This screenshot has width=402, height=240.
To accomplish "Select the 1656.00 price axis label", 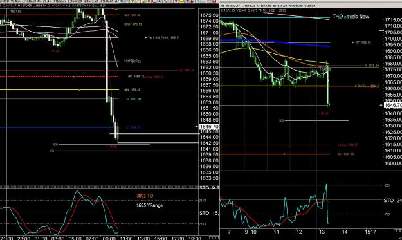I will [209, 91].
